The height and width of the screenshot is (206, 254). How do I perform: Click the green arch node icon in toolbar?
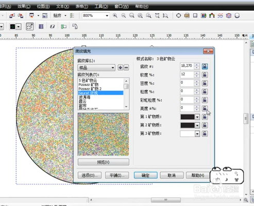212,15
